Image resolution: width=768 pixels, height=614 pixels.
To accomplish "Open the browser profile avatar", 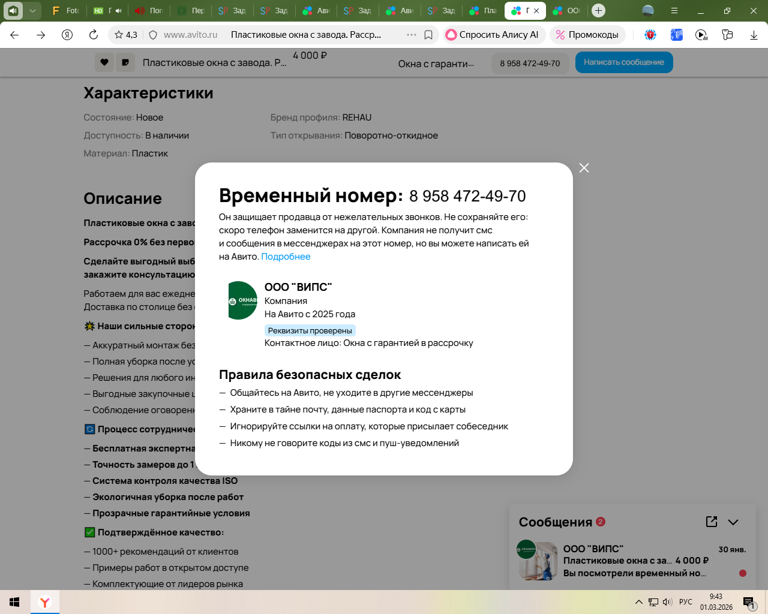I will pos(648,10).
